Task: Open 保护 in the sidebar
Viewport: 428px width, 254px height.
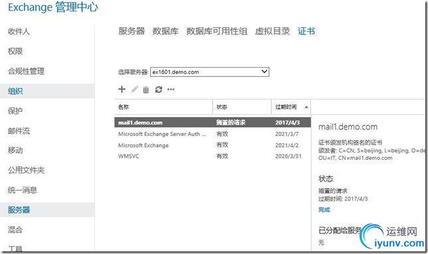Action: point(15,111)
